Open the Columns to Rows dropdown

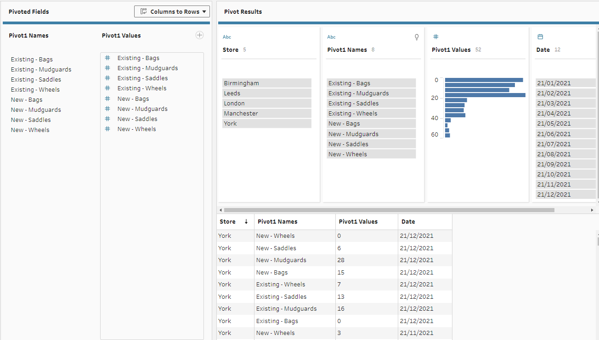[172, 11]
